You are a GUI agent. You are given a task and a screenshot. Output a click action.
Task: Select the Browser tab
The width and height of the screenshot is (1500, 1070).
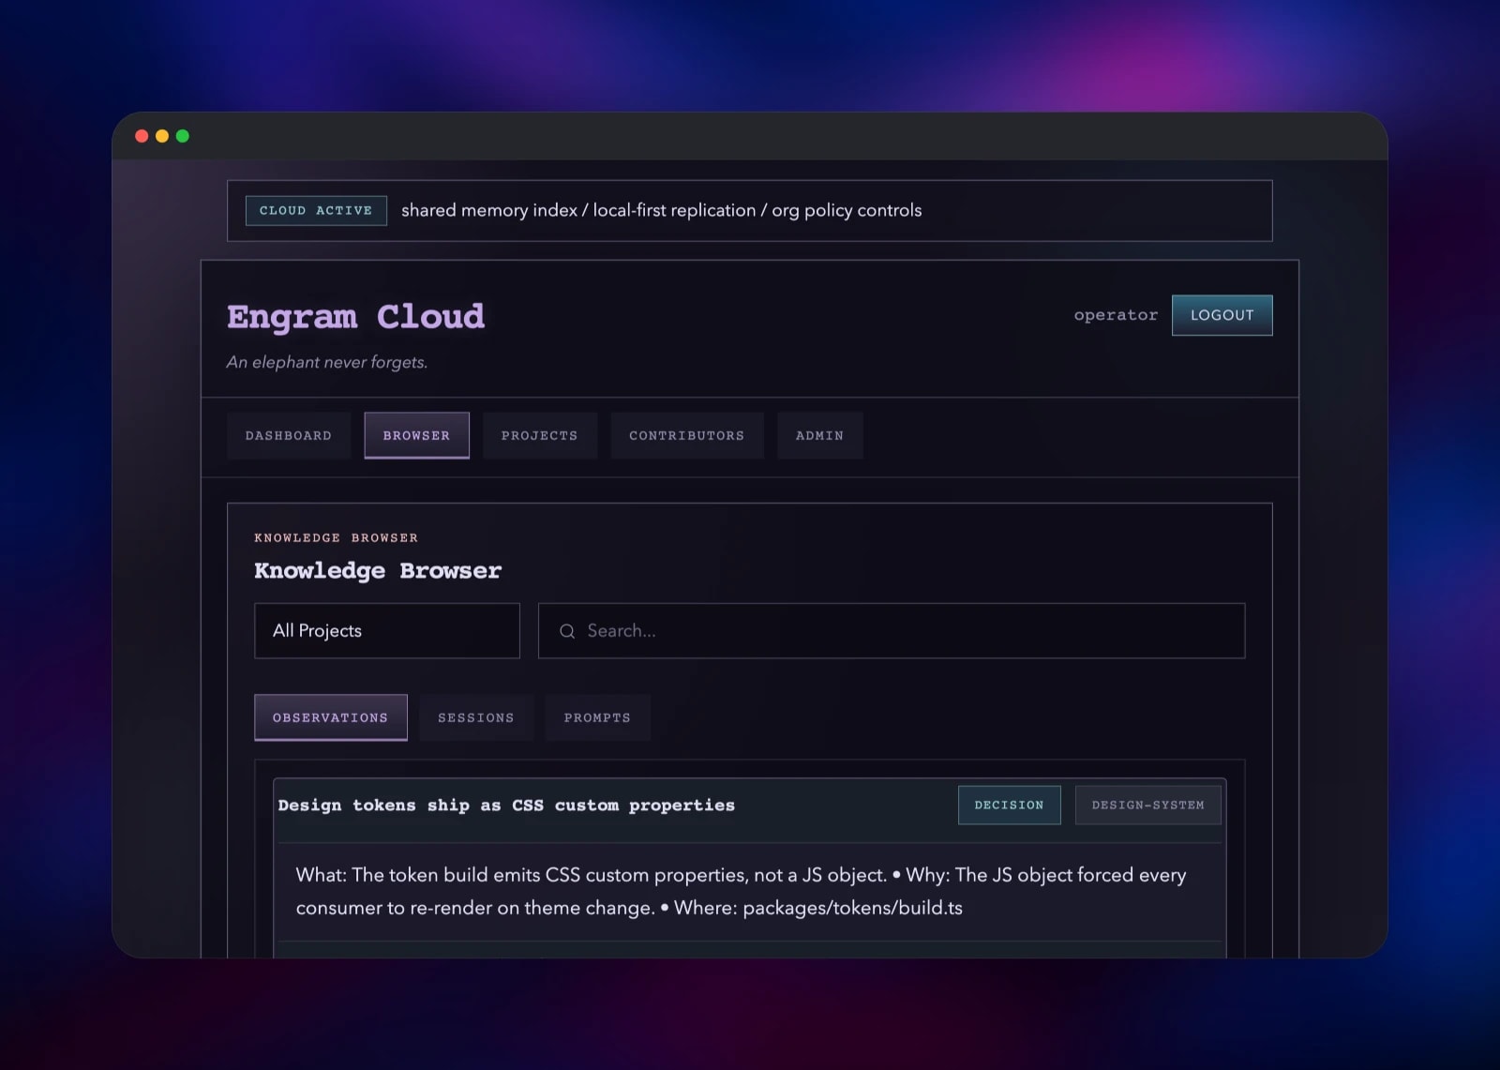point(416,435)
